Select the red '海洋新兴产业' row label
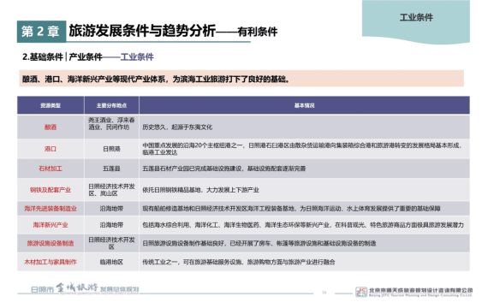488x308 pixels. pos(51,225)
